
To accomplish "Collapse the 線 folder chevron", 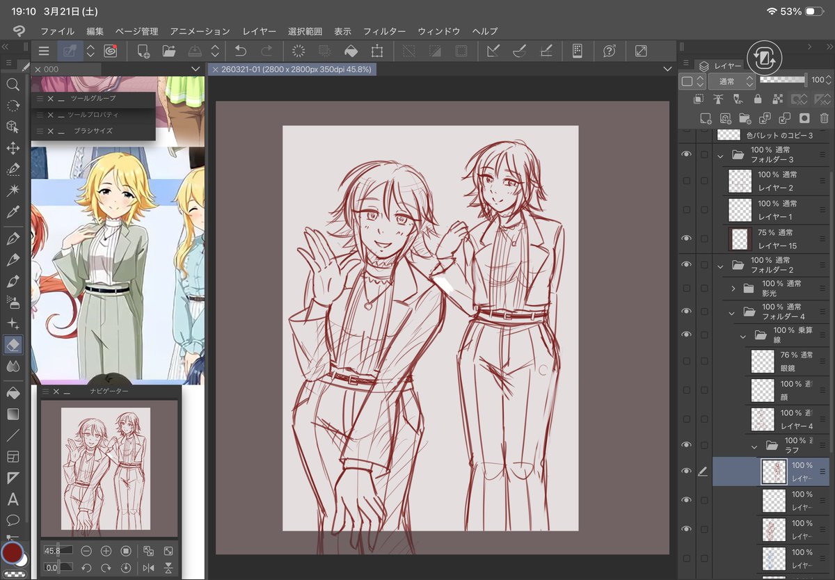I will pyautogui.click(x=743, y=336).
